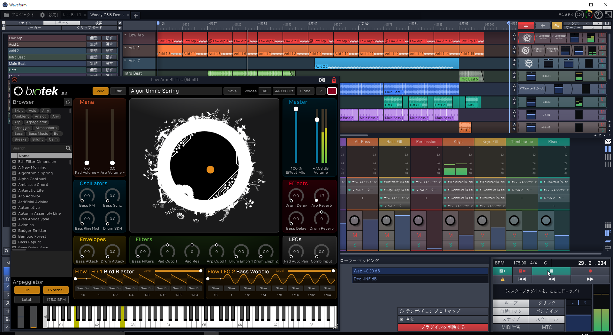The width and height of the screenshot is (613, 335).
Task: Select Alpha Centauri preset from list
Action: 32,179
